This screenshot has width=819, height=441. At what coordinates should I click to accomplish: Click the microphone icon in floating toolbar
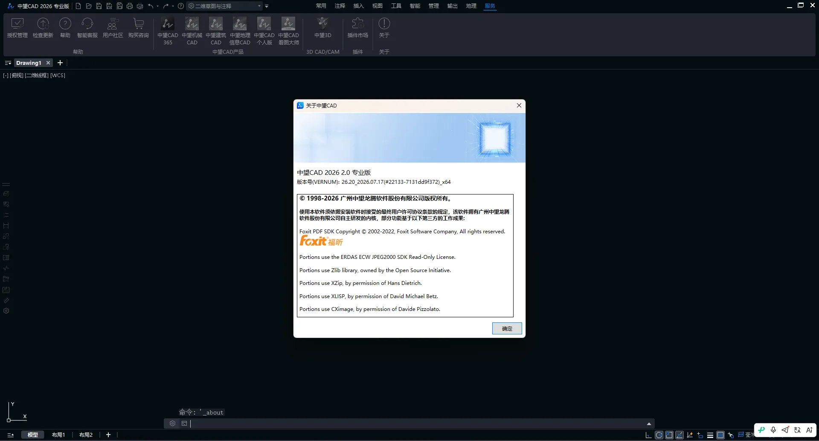773,430
